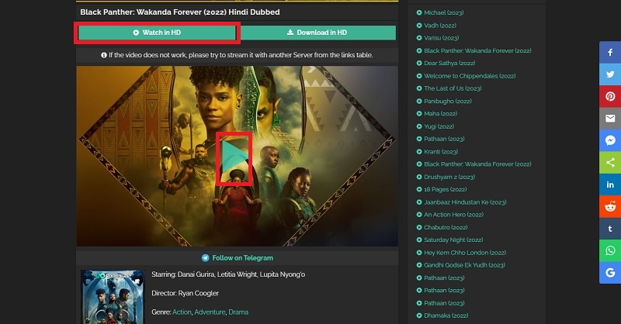
Task: Click the Watch in HD button
Action: (158, 33)
